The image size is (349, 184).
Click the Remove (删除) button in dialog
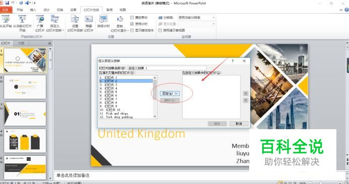[169, 101]
